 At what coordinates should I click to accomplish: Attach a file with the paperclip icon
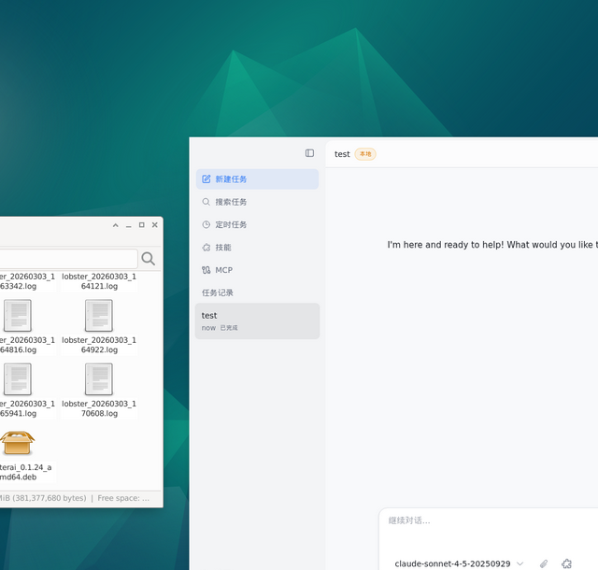coord(544,563)
